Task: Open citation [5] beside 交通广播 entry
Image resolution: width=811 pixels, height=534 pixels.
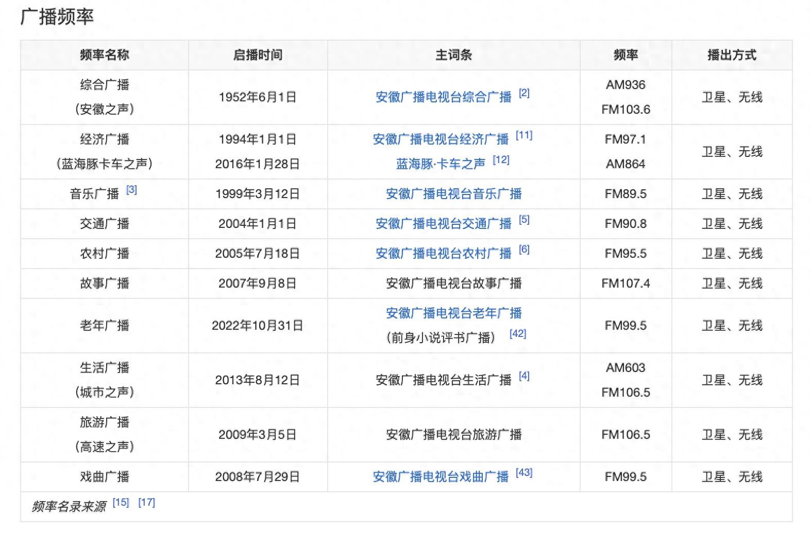Action: point(524,220)
